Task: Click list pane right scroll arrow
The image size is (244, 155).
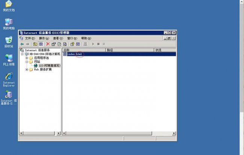Action: [x=174, y=133]
